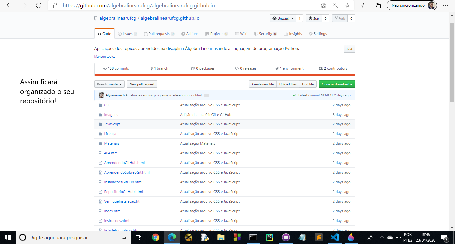Image resolution: width=455 pixels, height=244 pixels.
Task: Open Task View on taskbar
Action: [139, 237]
